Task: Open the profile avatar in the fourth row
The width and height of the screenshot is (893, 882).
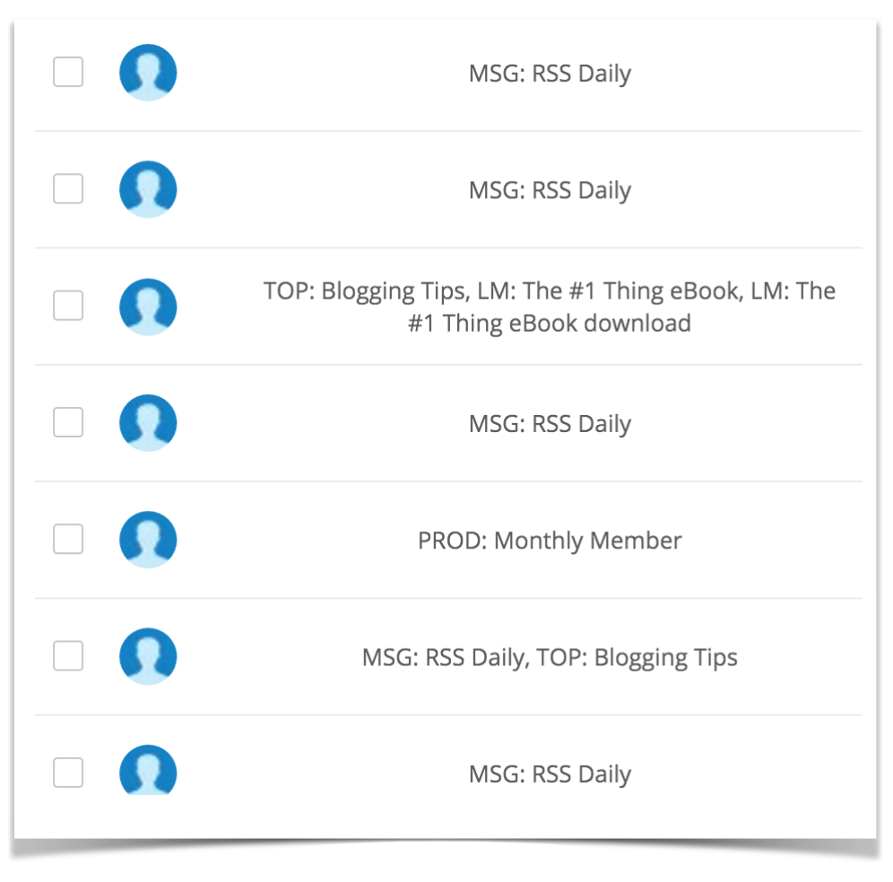Action: point(148,422)
